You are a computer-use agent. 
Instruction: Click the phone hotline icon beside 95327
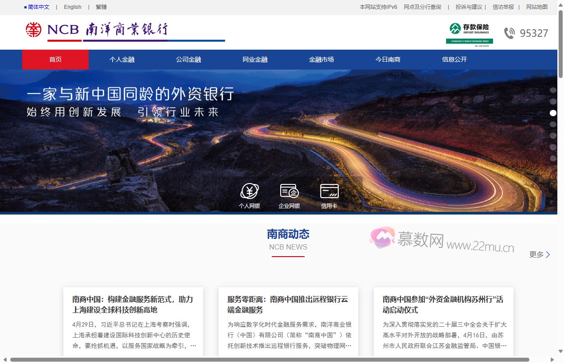point(510,32)
